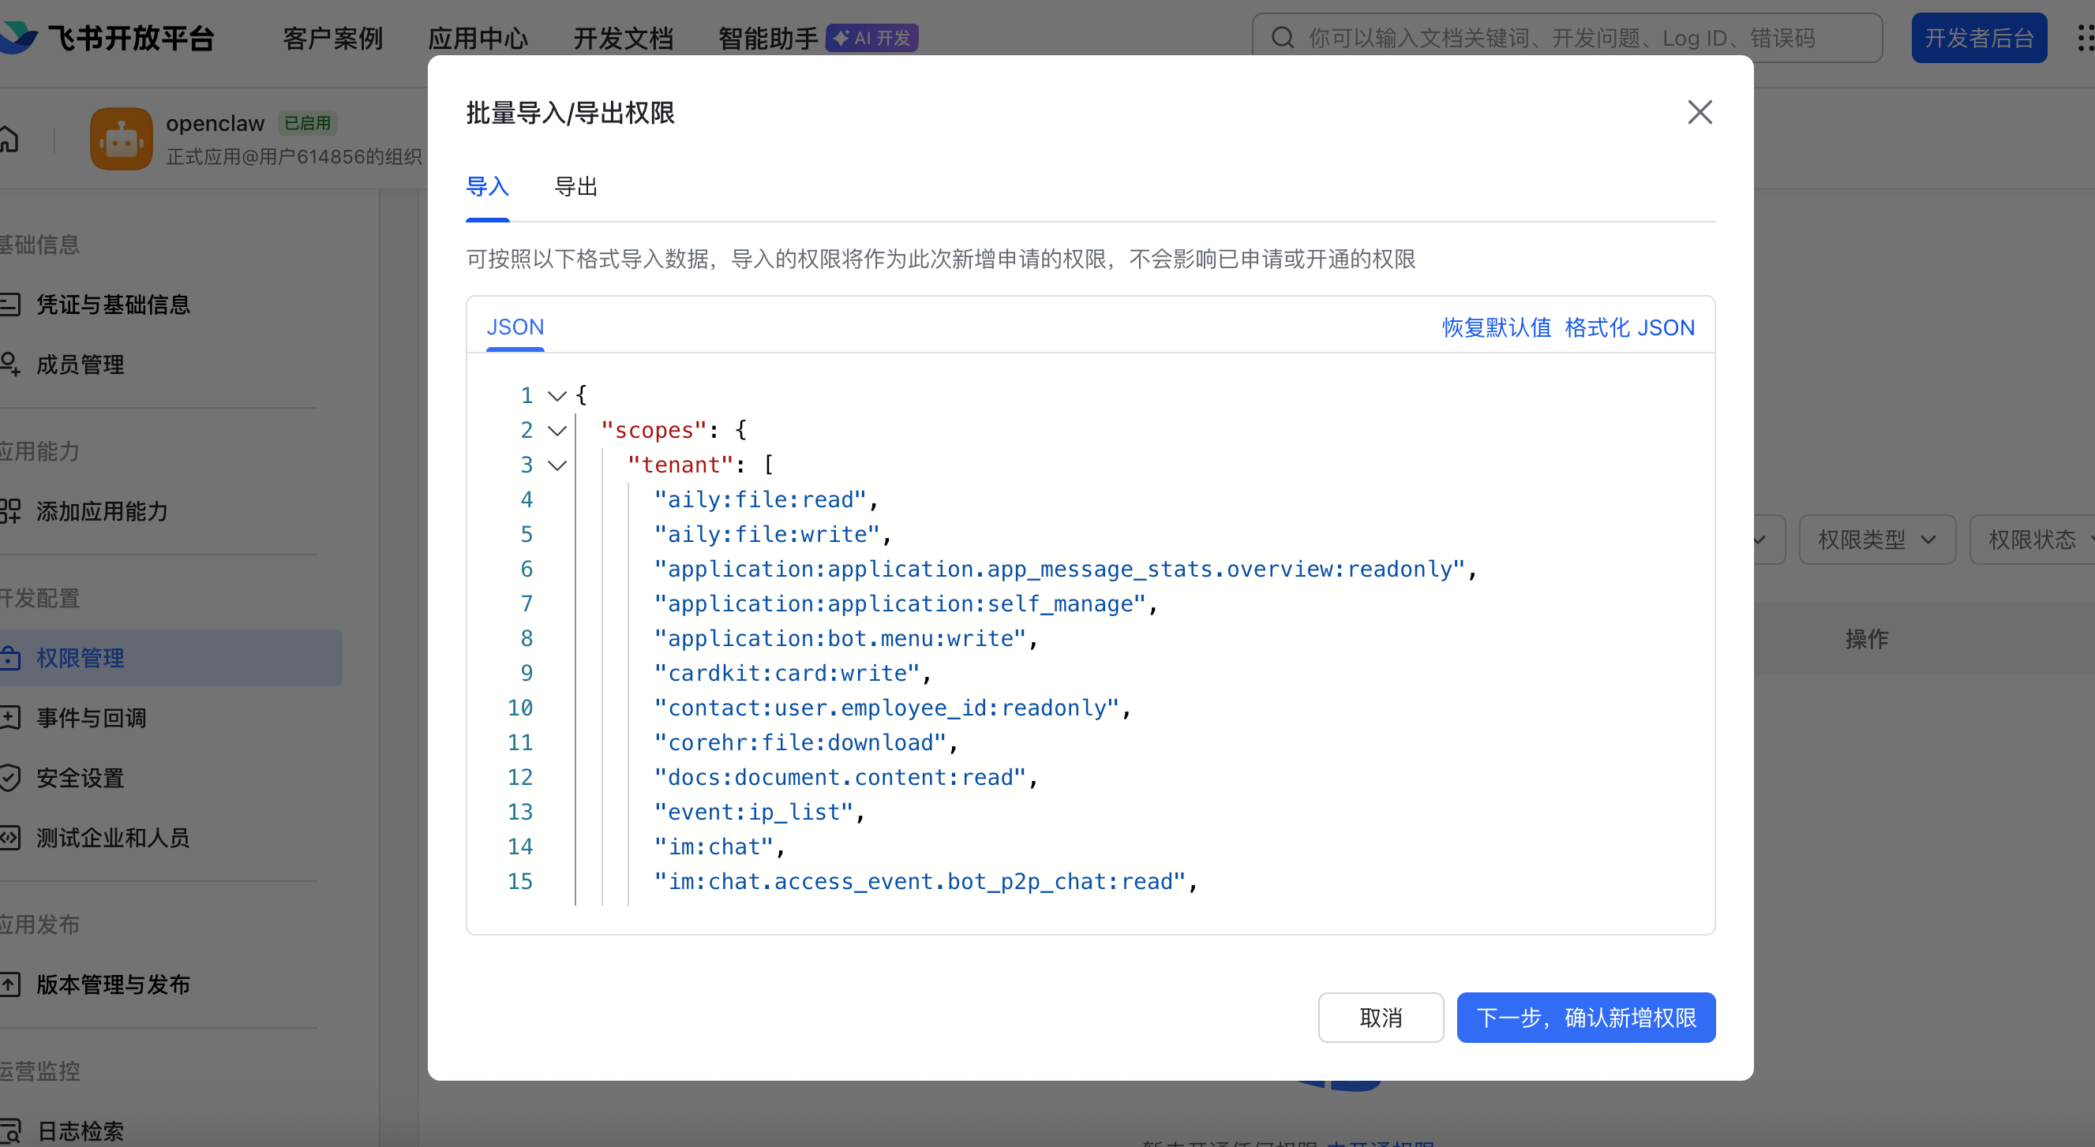
Task: Open the 权限类型 filter dropdown
Action: [1876, 539]
